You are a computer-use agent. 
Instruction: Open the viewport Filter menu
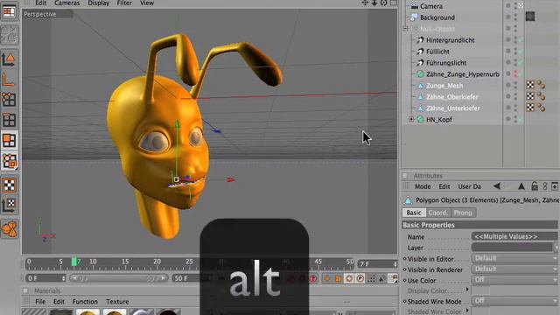coord(124,3)
